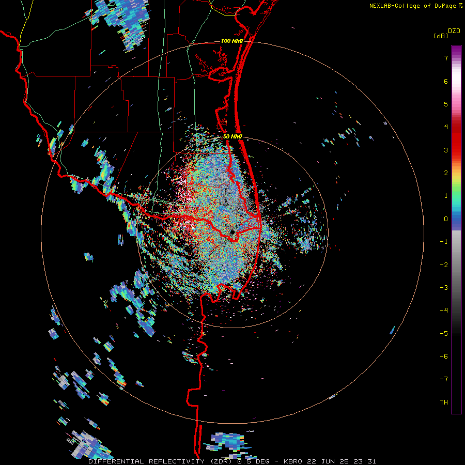
Task: Click the 0 value on the color scale
Action: 446,219
